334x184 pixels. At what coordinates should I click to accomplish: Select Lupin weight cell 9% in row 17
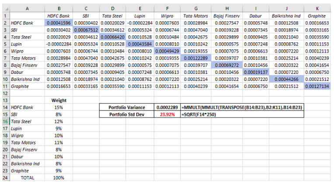[x=59, y=128]
